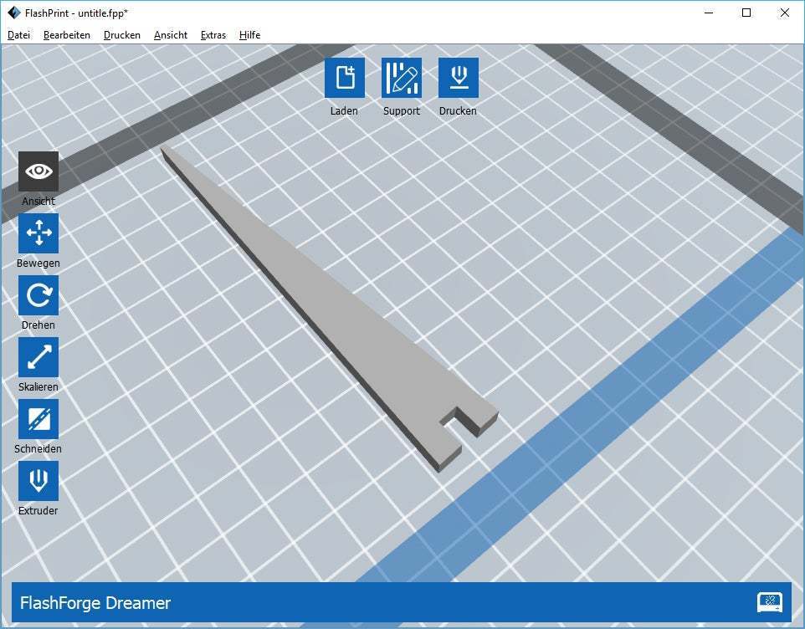Open the Support editing tool
The width and height of the screenshot is (805, 629).
pos(402,78)
